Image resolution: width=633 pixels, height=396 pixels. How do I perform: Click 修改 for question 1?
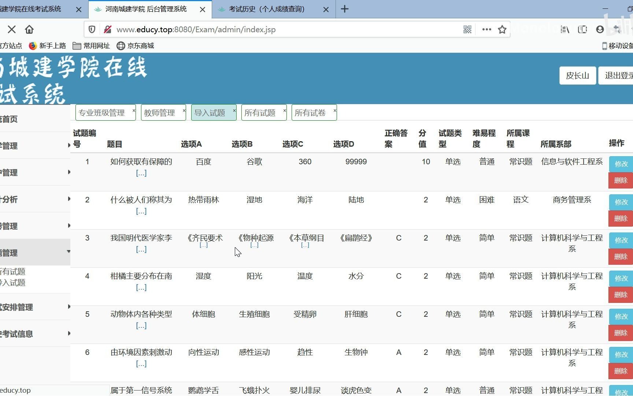[x=621, y=164]
